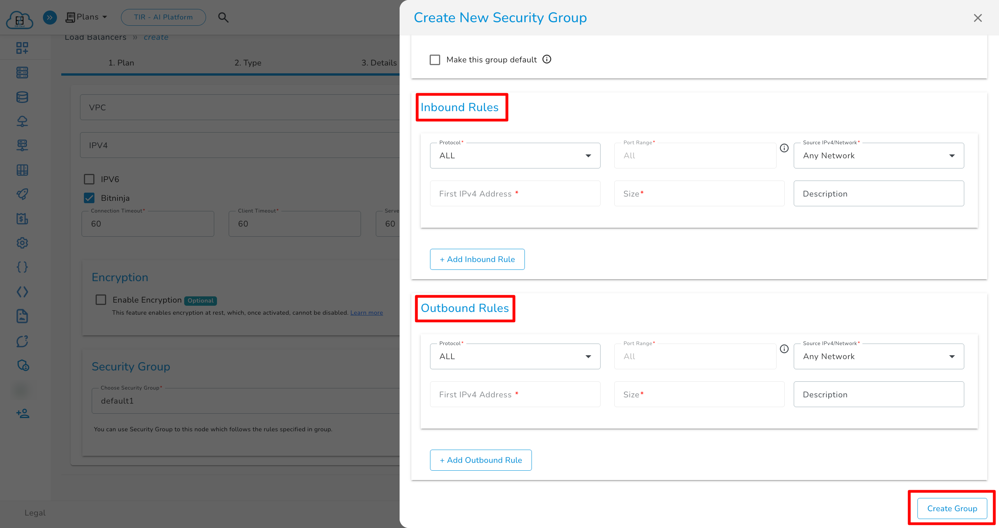Uncheck the Bitninja checkbox
999x528 pixels.
click(x=89, y=198)
